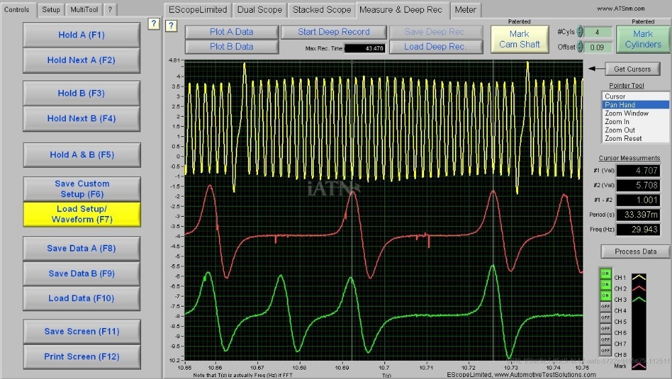Viewport: 672px width, 379px height.
Task: Click the #Cyls value field
Action: point(597,32)
